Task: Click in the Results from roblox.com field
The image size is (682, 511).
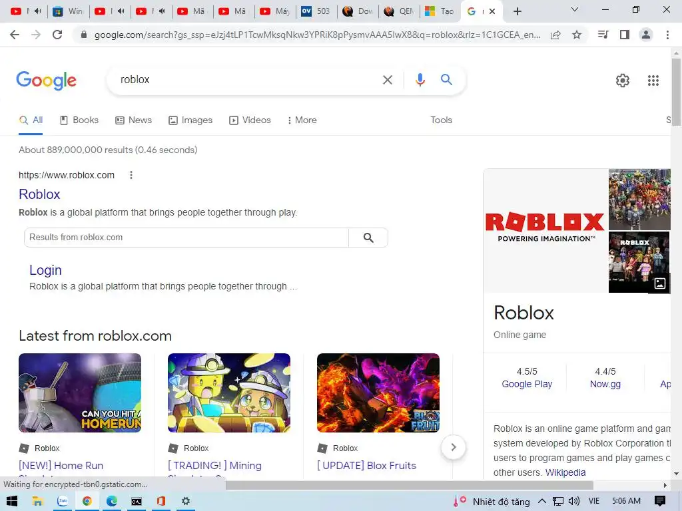Action: [186, 238]
